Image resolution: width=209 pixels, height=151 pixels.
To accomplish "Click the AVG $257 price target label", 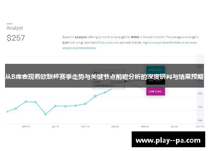I will pyautogui.click(x=155, y=81).
